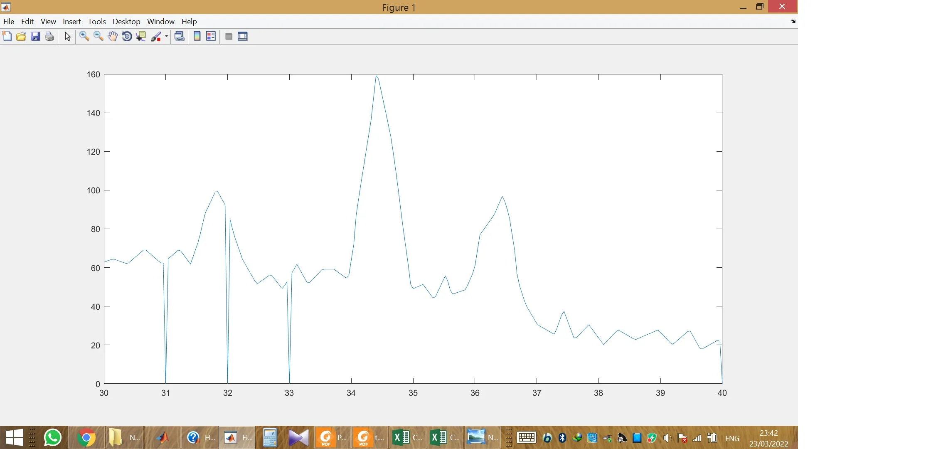Viewport: 931px width, 449px height.
Task: Click the Open File folder icon
Action: pyautogui.click(x=21, y=37)
